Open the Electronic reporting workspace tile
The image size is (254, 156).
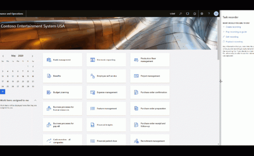pos(106,60)
